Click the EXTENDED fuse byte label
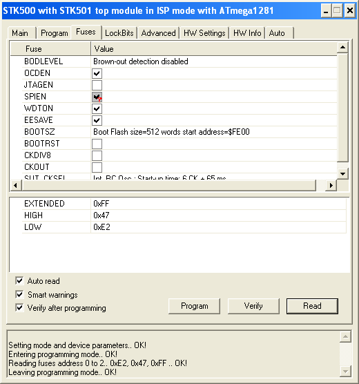Screen dimensions: 359x384 coord(44,204)
